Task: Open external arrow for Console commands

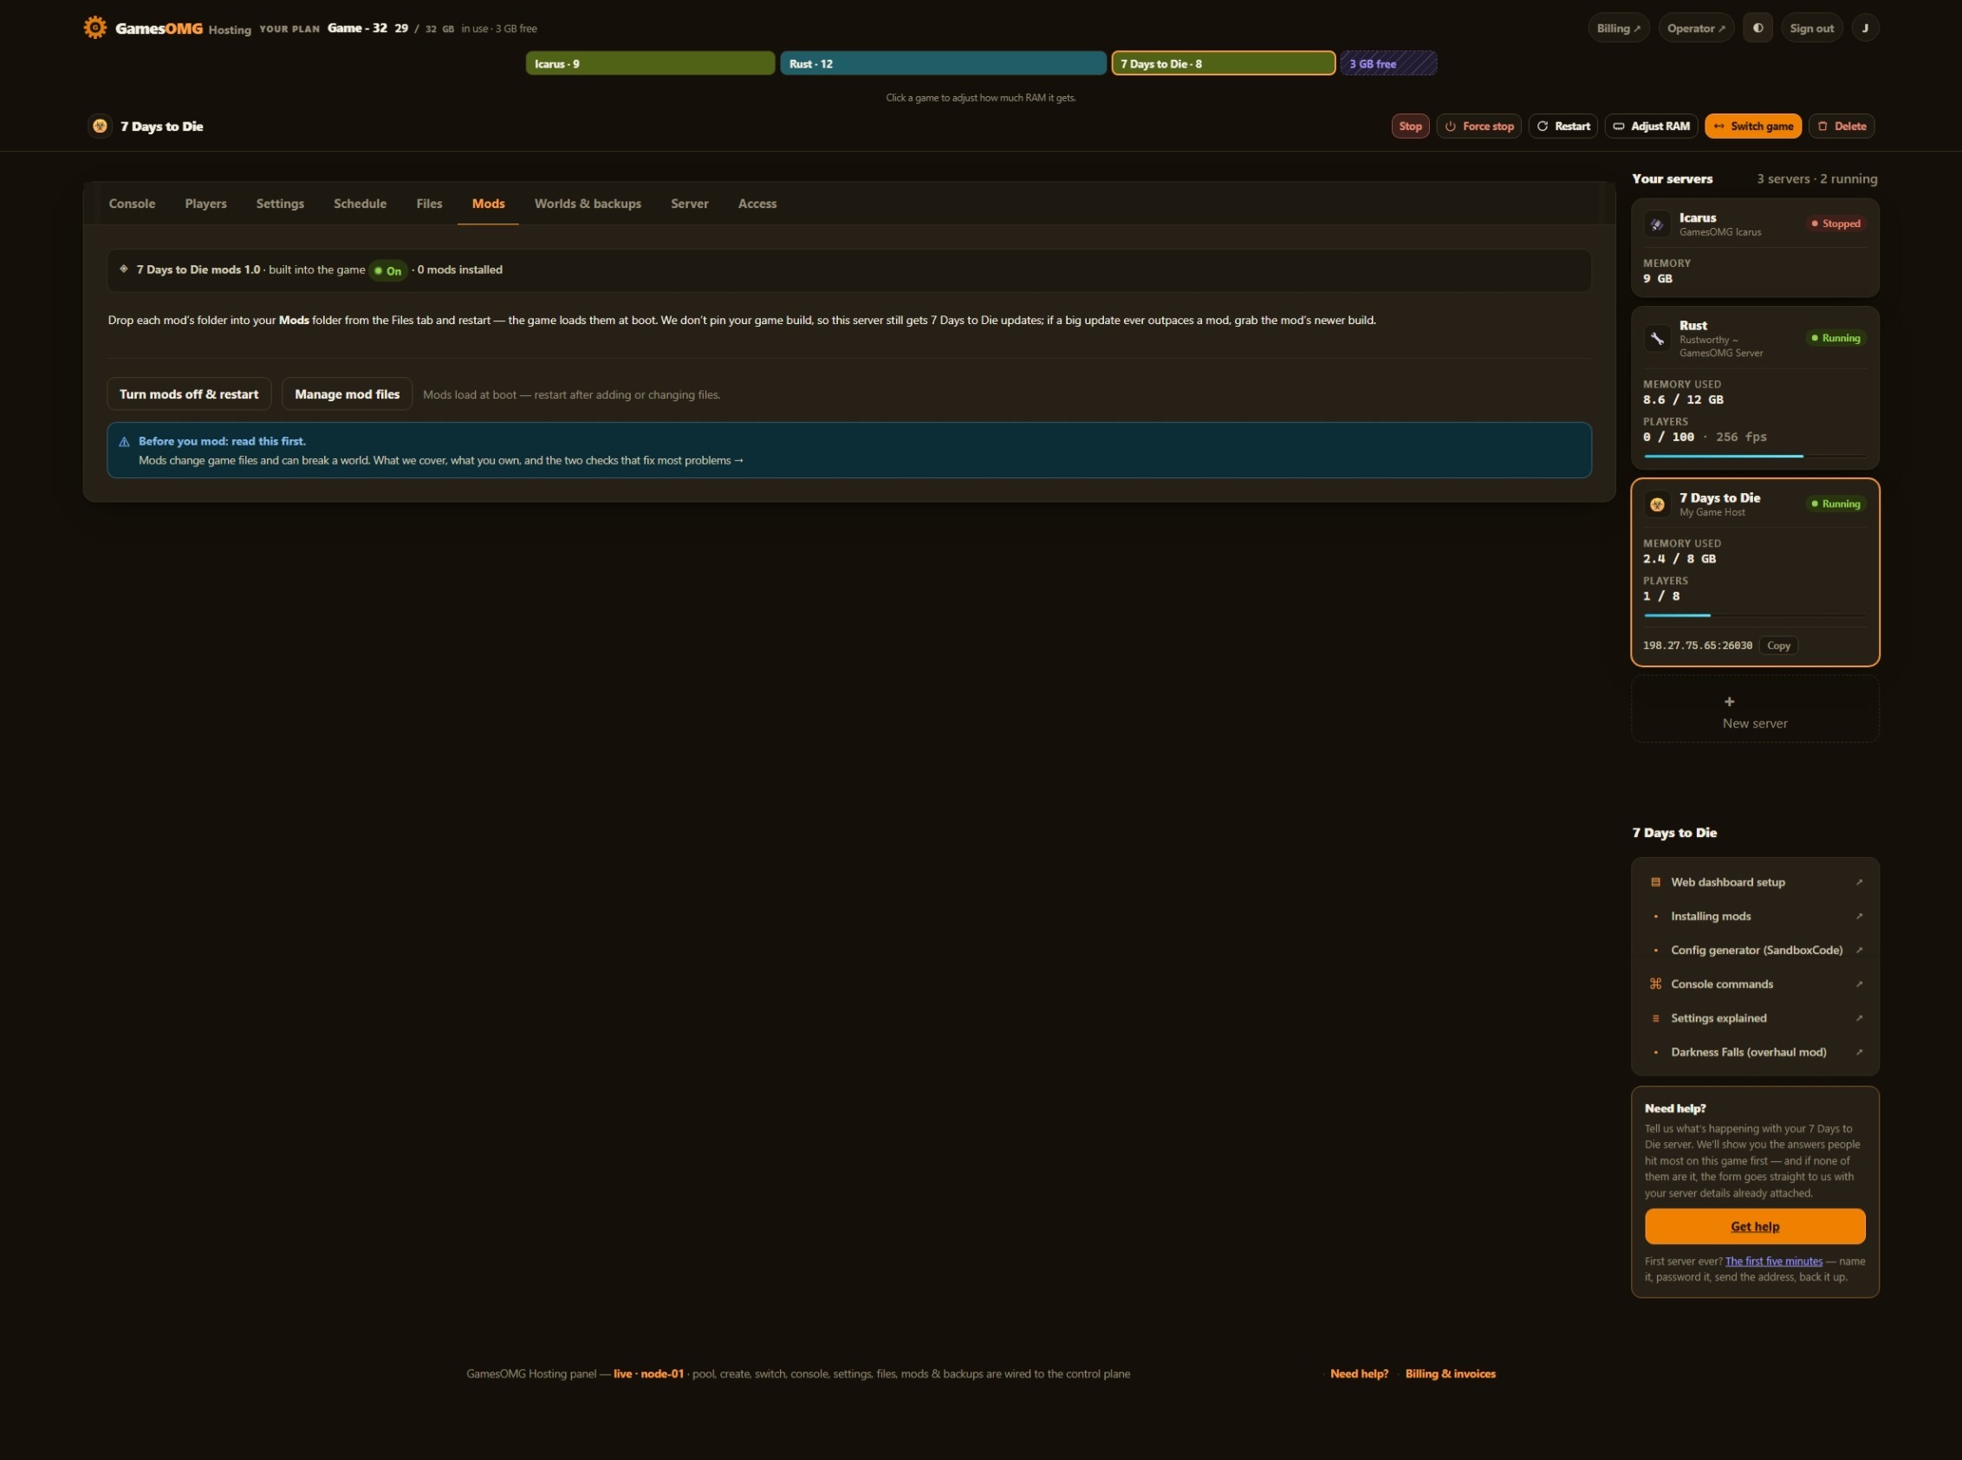Action: (x=1859, y=983)
